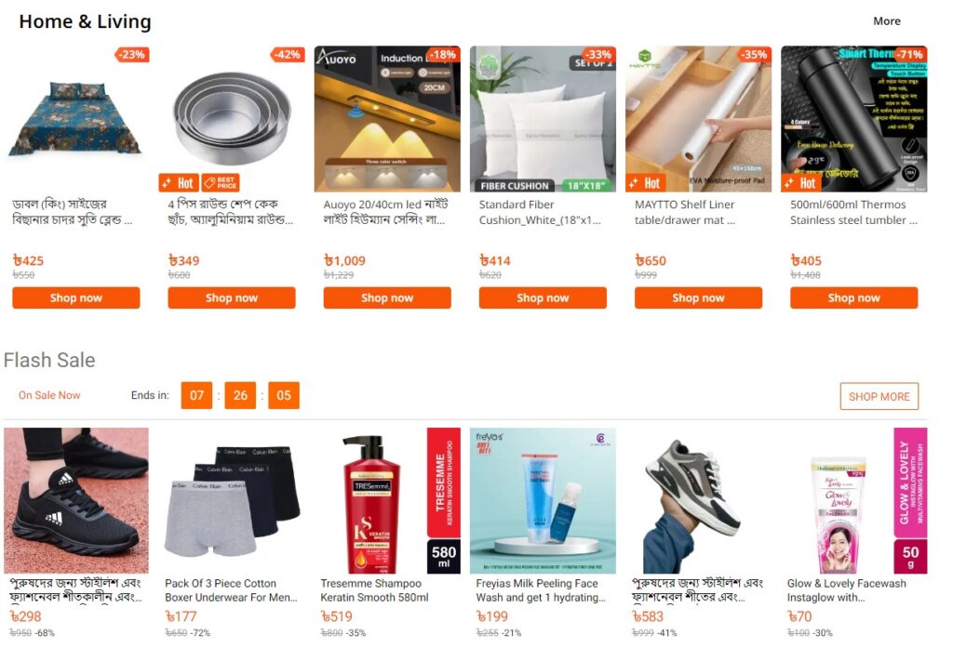
Task: Open Pack Of 3 Piece Cotton Boxer link
Action: click(x=231, y=590)
